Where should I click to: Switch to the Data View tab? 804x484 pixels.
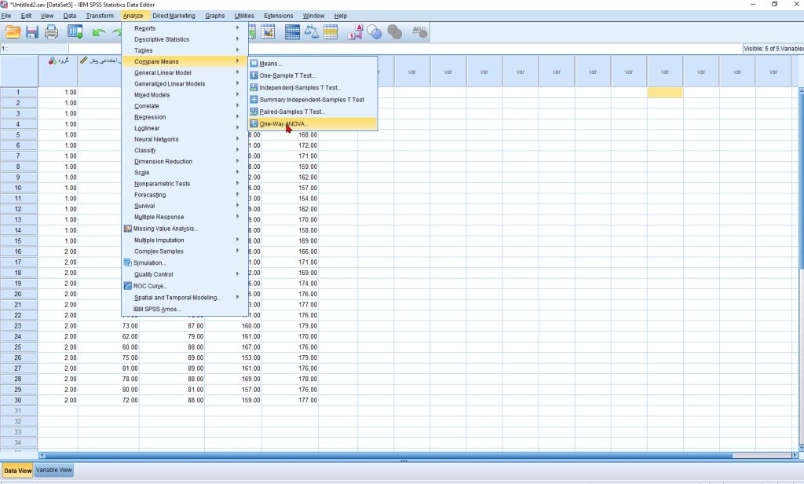(17, 471)
